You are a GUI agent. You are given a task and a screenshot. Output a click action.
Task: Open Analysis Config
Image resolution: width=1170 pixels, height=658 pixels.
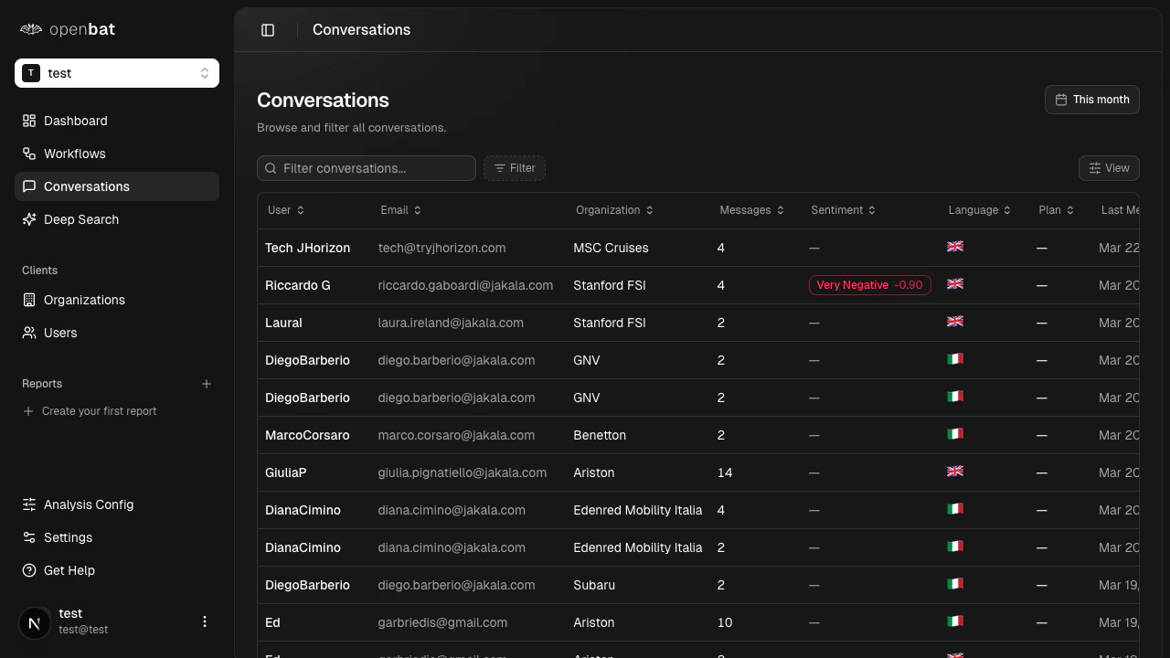pos(88,504)
